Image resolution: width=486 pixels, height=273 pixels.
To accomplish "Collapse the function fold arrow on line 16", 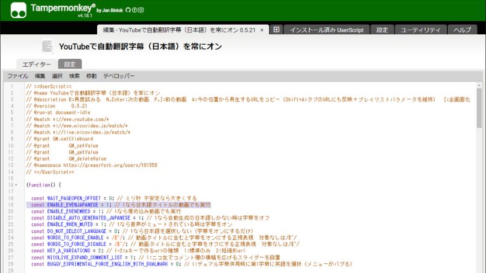I will 16,185.
